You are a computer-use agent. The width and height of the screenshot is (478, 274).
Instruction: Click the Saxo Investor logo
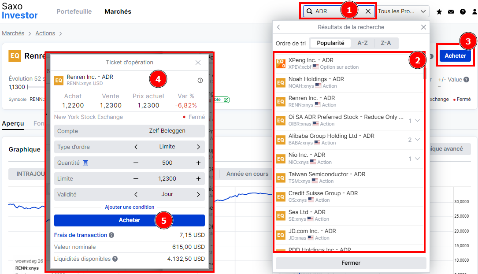click(19, 11)
